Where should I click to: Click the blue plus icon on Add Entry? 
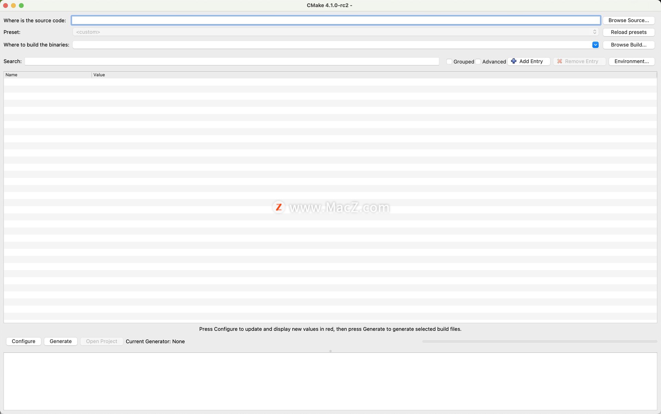click(514, 61)
